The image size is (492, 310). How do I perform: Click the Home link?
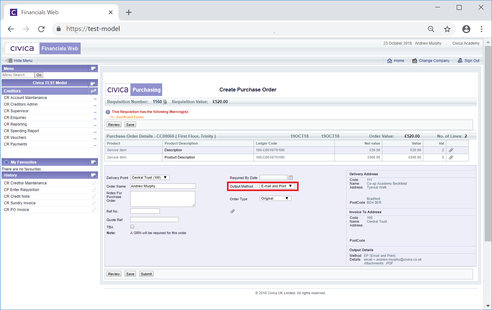coord(396,61)
